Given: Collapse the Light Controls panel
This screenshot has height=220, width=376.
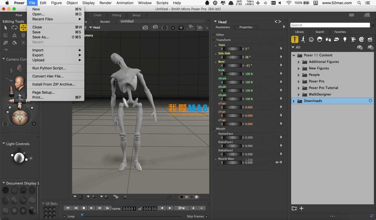Looking at the screenshot, I should click(x=4, y=144).
